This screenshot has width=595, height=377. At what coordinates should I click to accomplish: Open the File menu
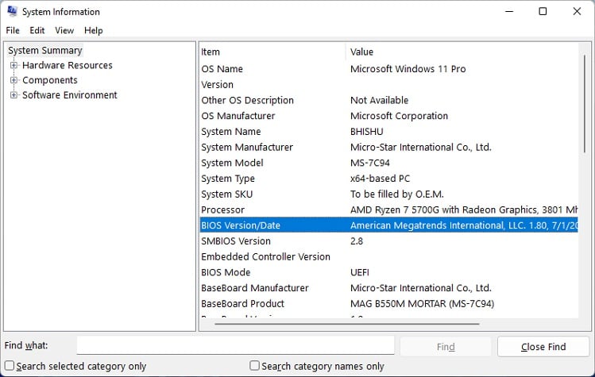13,30
